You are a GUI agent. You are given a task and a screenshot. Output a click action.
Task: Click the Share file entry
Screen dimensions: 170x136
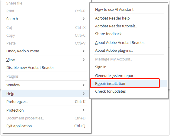[46, 3]
